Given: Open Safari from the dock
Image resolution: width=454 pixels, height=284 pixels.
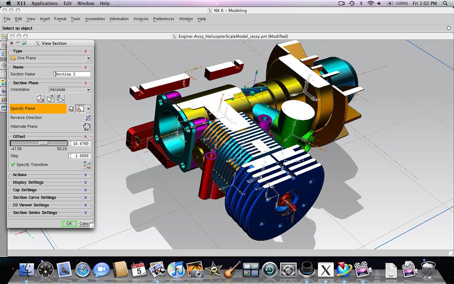Looking at the screenshot, I should 83,270.
